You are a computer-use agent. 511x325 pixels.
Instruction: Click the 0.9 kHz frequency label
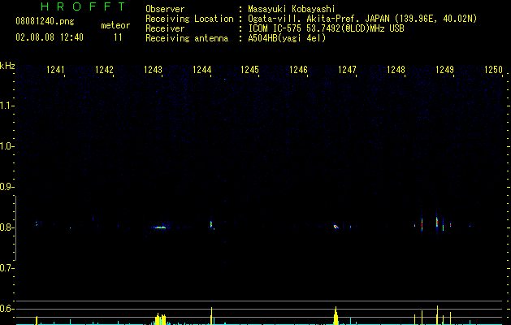[x=6, y=187]
